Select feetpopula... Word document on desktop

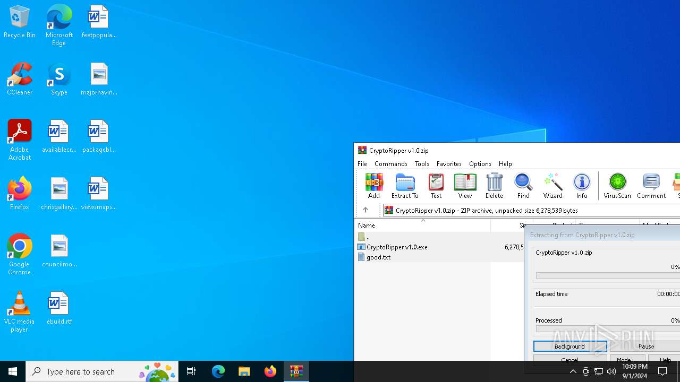[x=99, y=22]
